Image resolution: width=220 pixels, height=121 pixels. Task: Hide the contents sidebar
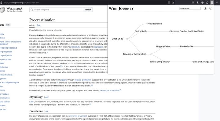(x=8, y=25)
